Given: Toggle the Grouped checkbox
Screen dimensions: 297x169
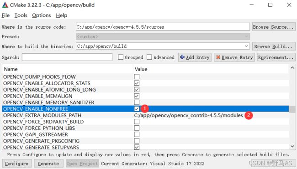Looking at the screenshot, I should tap(121, 57).
